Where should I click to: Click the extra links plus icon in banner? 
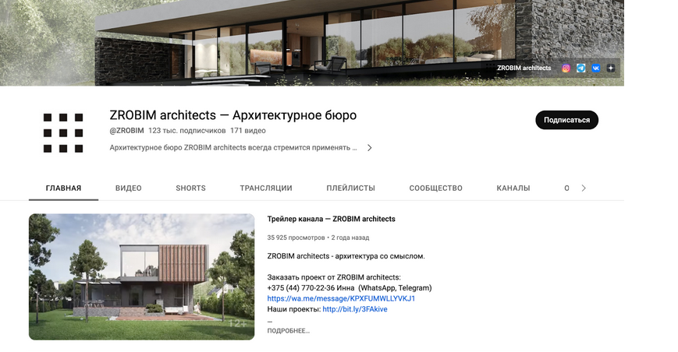(x=611, y=69)
